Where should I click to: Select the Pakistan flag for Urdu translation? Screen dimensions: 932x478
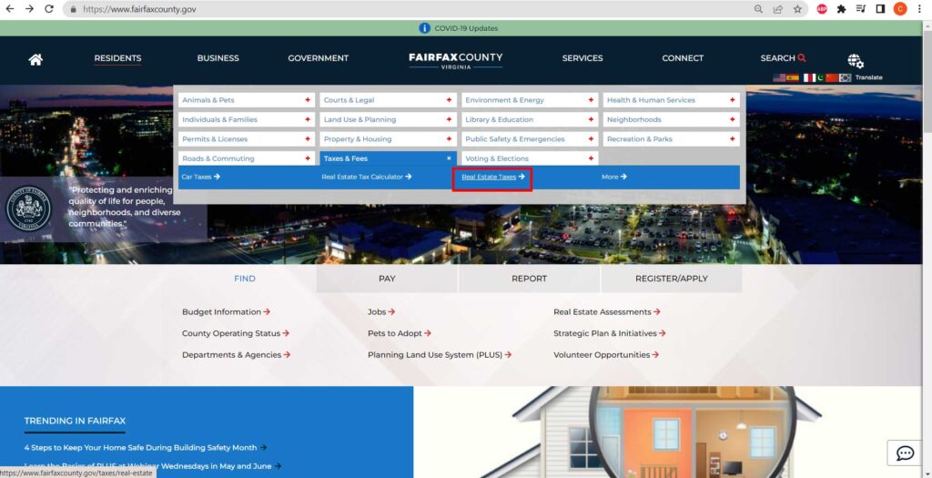coord(820,78)
